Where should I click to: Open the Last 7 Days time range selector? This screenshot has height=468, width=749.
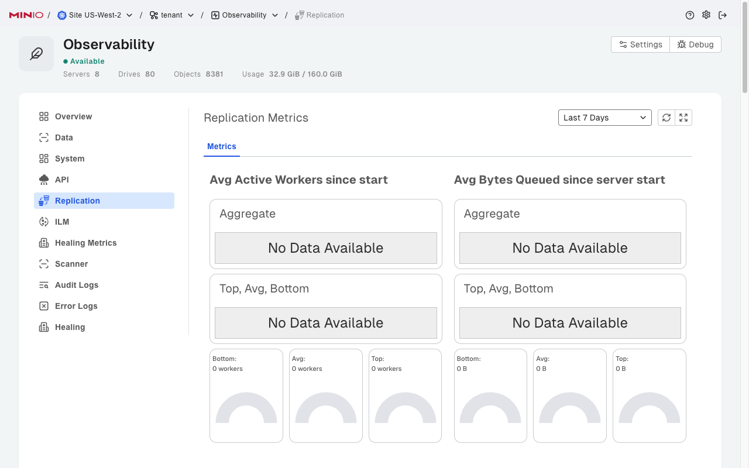click(x=604, y=118)
